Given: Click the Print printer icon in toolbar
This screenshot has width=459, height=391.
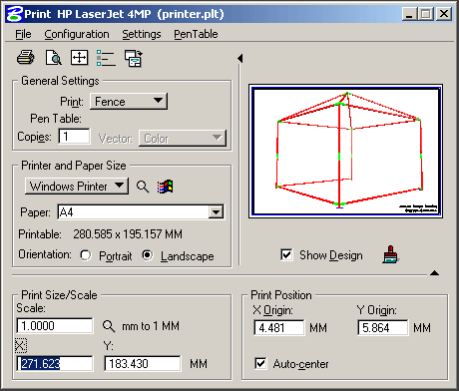Looking at the screenshot, I should click(x=25, y=58).
